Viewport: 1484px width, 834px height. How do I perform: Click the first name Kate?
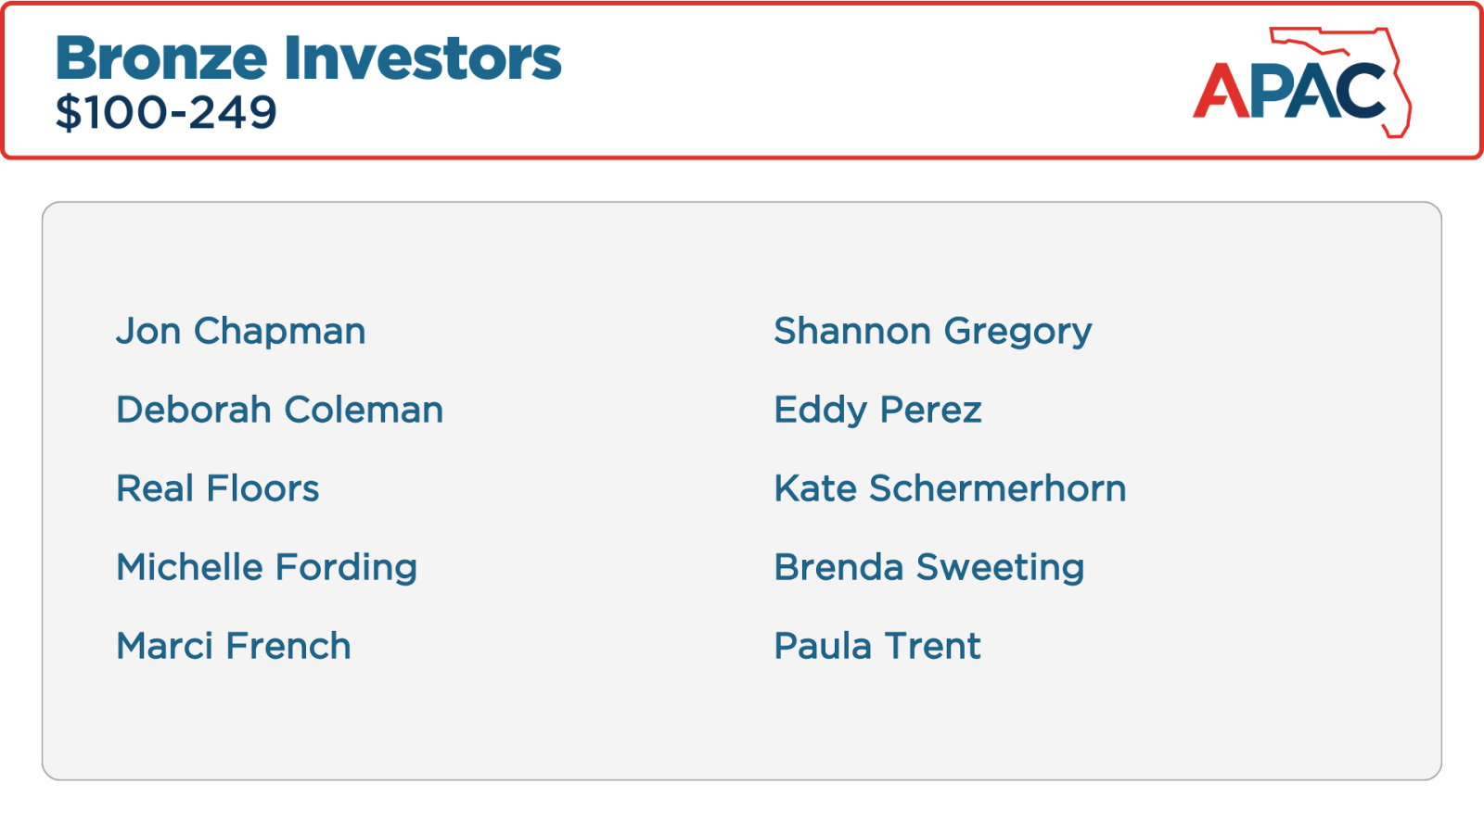coord(815,489)
